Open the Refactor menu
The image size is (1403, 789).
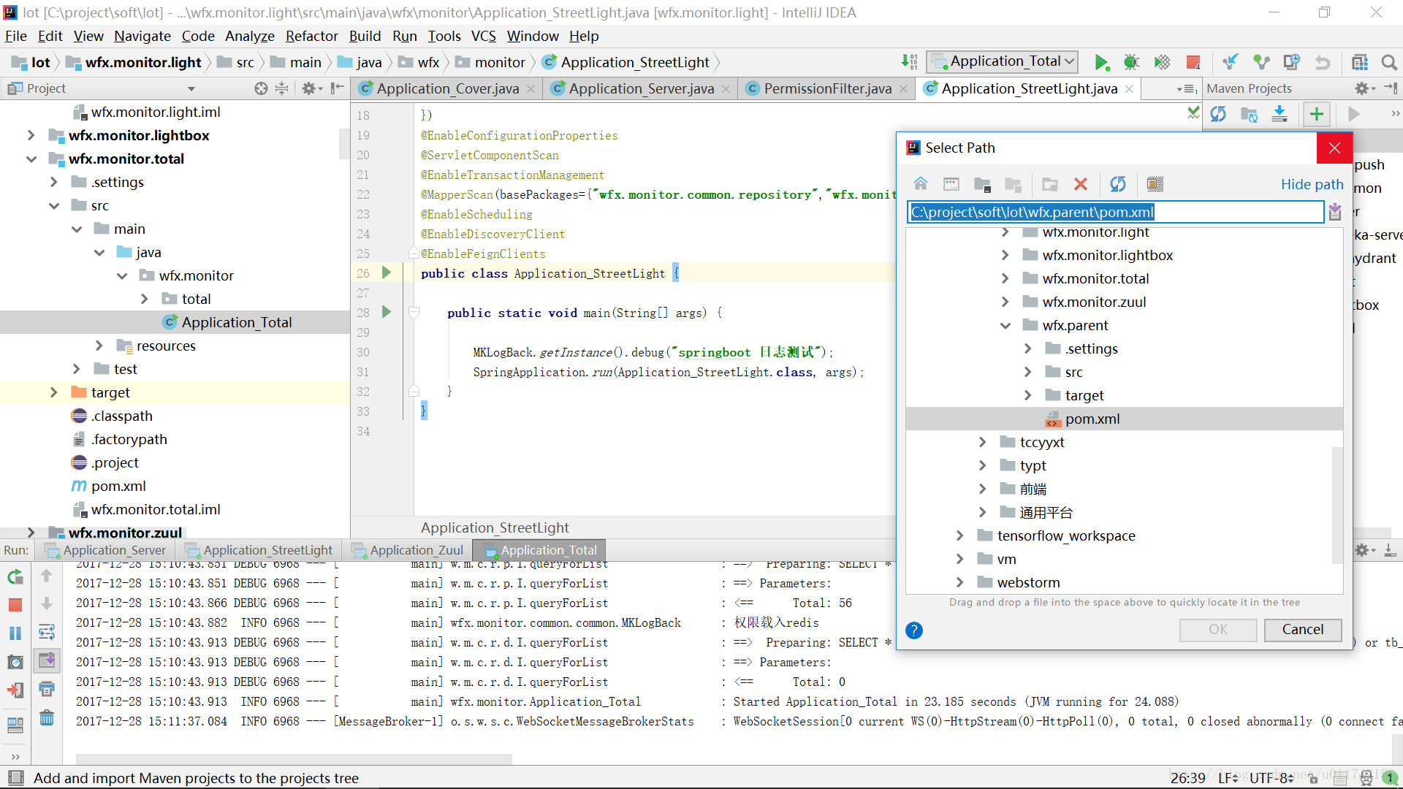click(311, 36)
